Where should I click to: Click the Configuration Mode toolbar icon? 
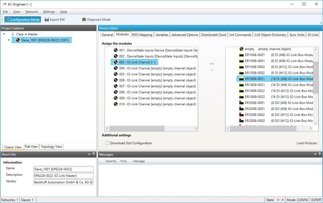7,20
